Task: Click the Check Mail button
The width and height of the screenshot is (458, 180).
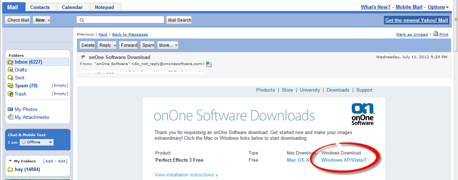Action: [x=18, y=20]
